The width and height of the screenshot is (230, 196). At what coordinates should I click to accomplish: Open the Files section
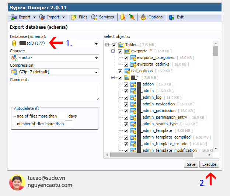83,17
